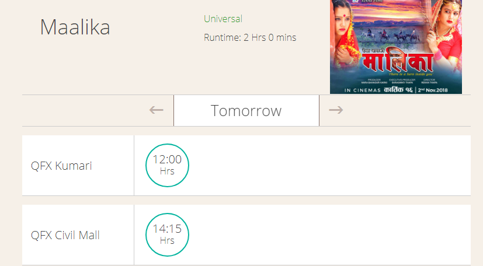Click the Maalika movie title
The image size is (483, 266).
pos(75,27)
